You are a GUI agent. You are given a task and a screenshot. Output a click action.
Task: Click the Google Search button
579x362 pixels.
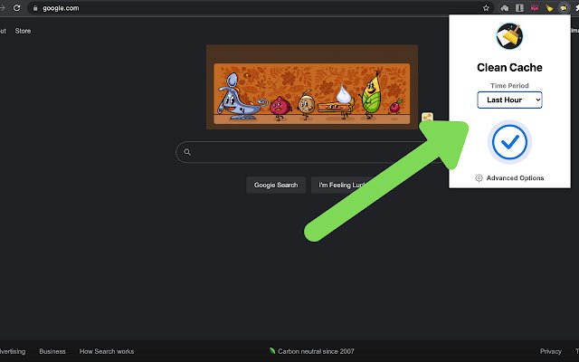click(276, 185)
